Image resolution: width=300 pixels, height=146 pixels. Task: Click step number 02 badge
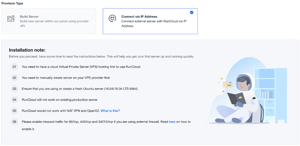(14, 78)
